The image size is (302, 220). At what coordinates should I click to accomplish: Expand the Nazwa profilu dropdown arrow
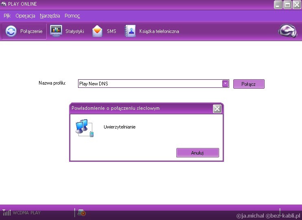click(225, 84)
